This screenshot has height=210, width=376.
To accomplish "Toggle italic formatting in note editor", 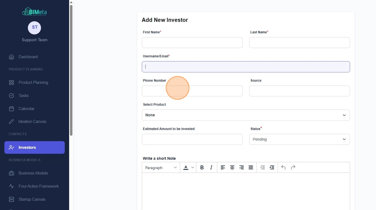I will [x=211, y=168].
